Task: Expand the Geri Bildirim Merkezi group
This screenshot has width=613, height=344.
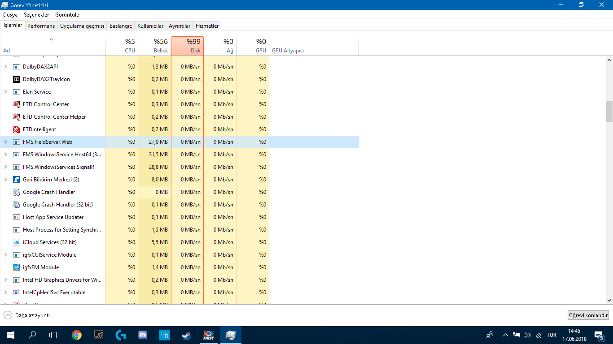Action: pyautogui.click(x=6, y=180)
